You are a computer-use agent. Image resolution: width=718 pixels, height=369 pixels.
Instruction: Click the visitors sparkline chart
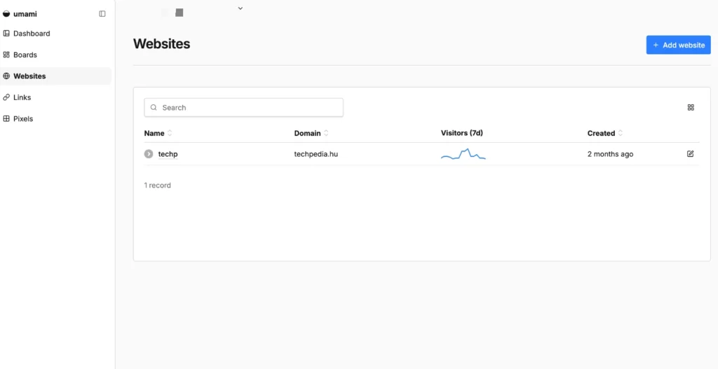coord(463,154)
